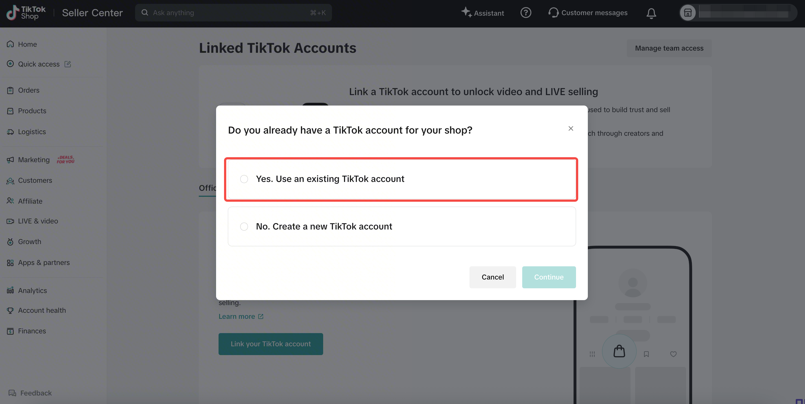The image size is (805, 404).
Task: Select 'Yes. Use an existing TikTok account' radio
Action: pyautogui.click(x=244, y=179)
